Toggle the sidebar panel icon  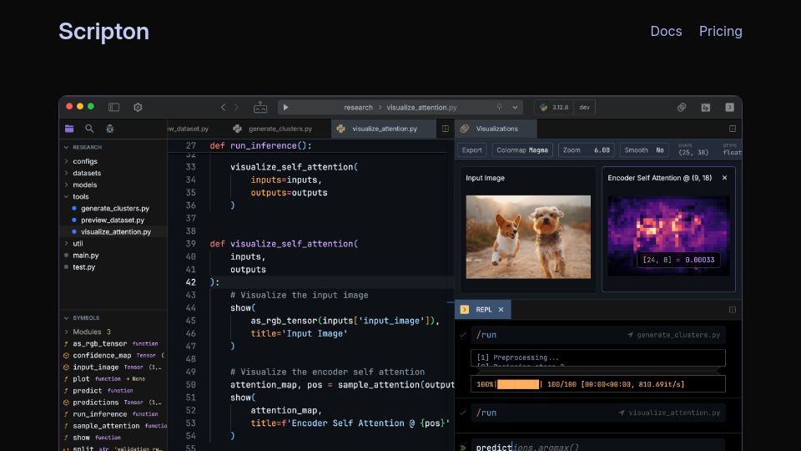click(x=114, y=107)
